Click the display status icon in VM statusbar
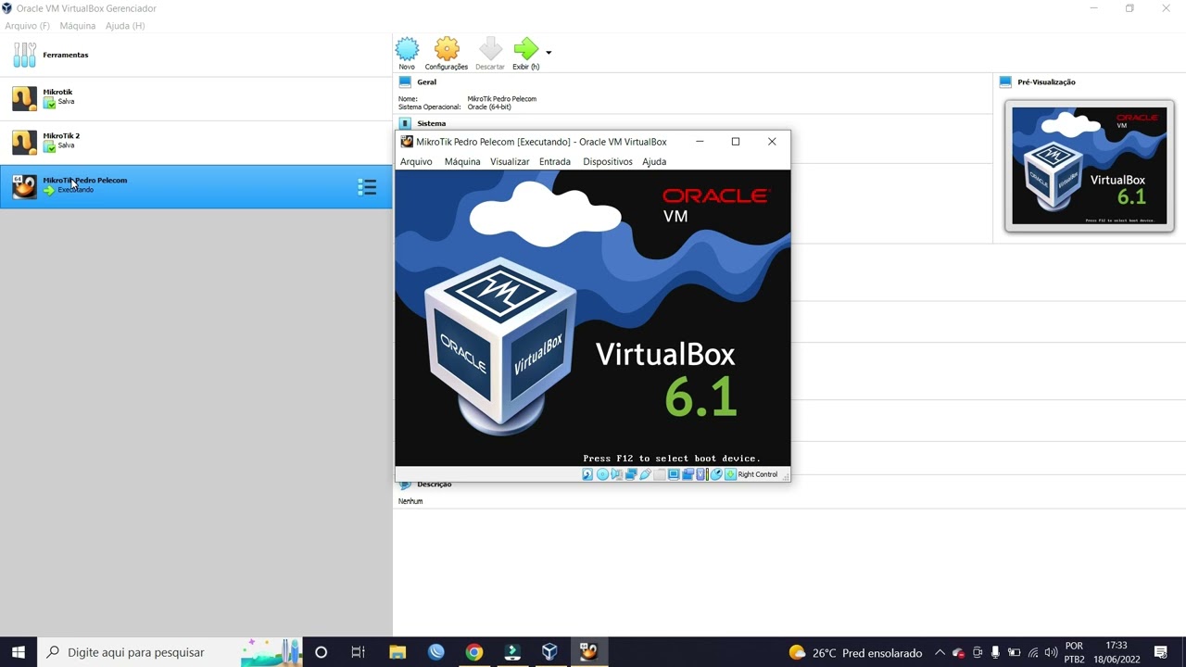This screenshot has height=667, width=1186. (674, 474)
